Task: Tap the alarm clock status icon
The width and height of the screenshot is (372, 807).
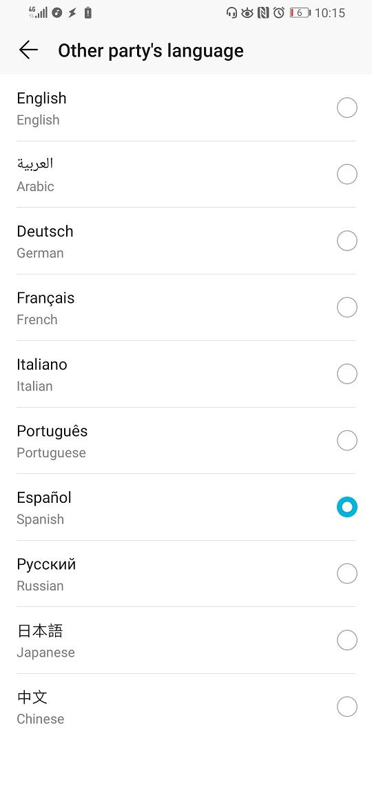Action: point(279,13)
